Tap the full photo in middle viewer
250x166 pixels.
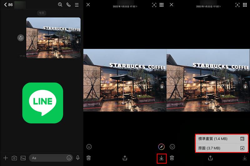125,80
